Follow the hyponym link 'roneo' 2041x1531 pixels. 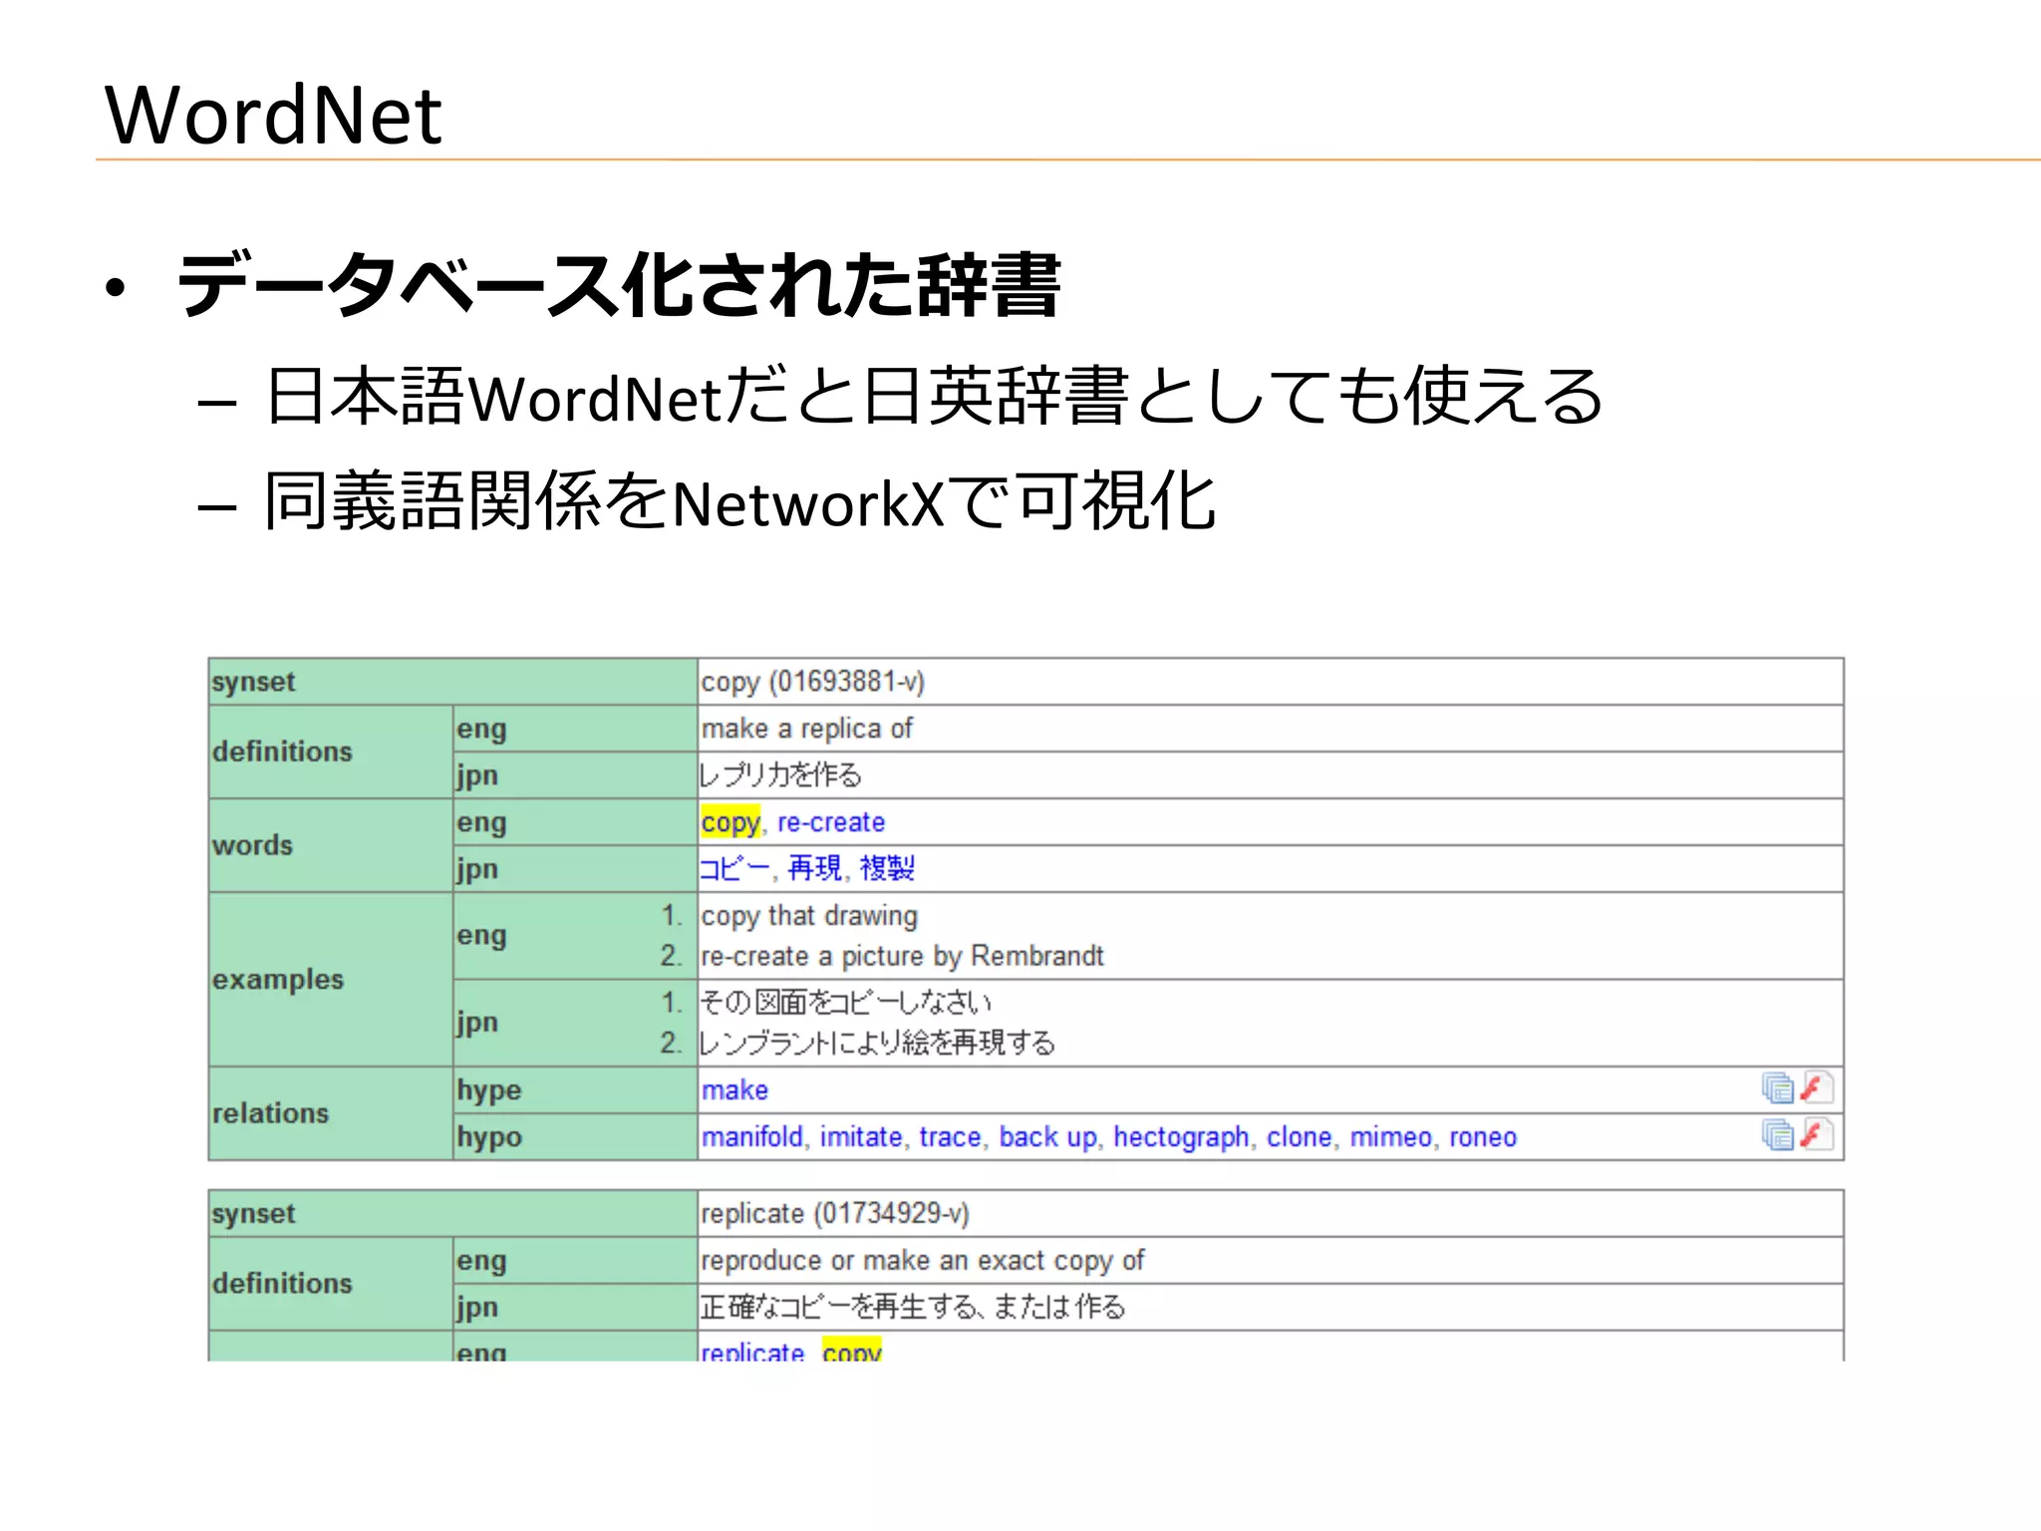pos(1483,1136)
